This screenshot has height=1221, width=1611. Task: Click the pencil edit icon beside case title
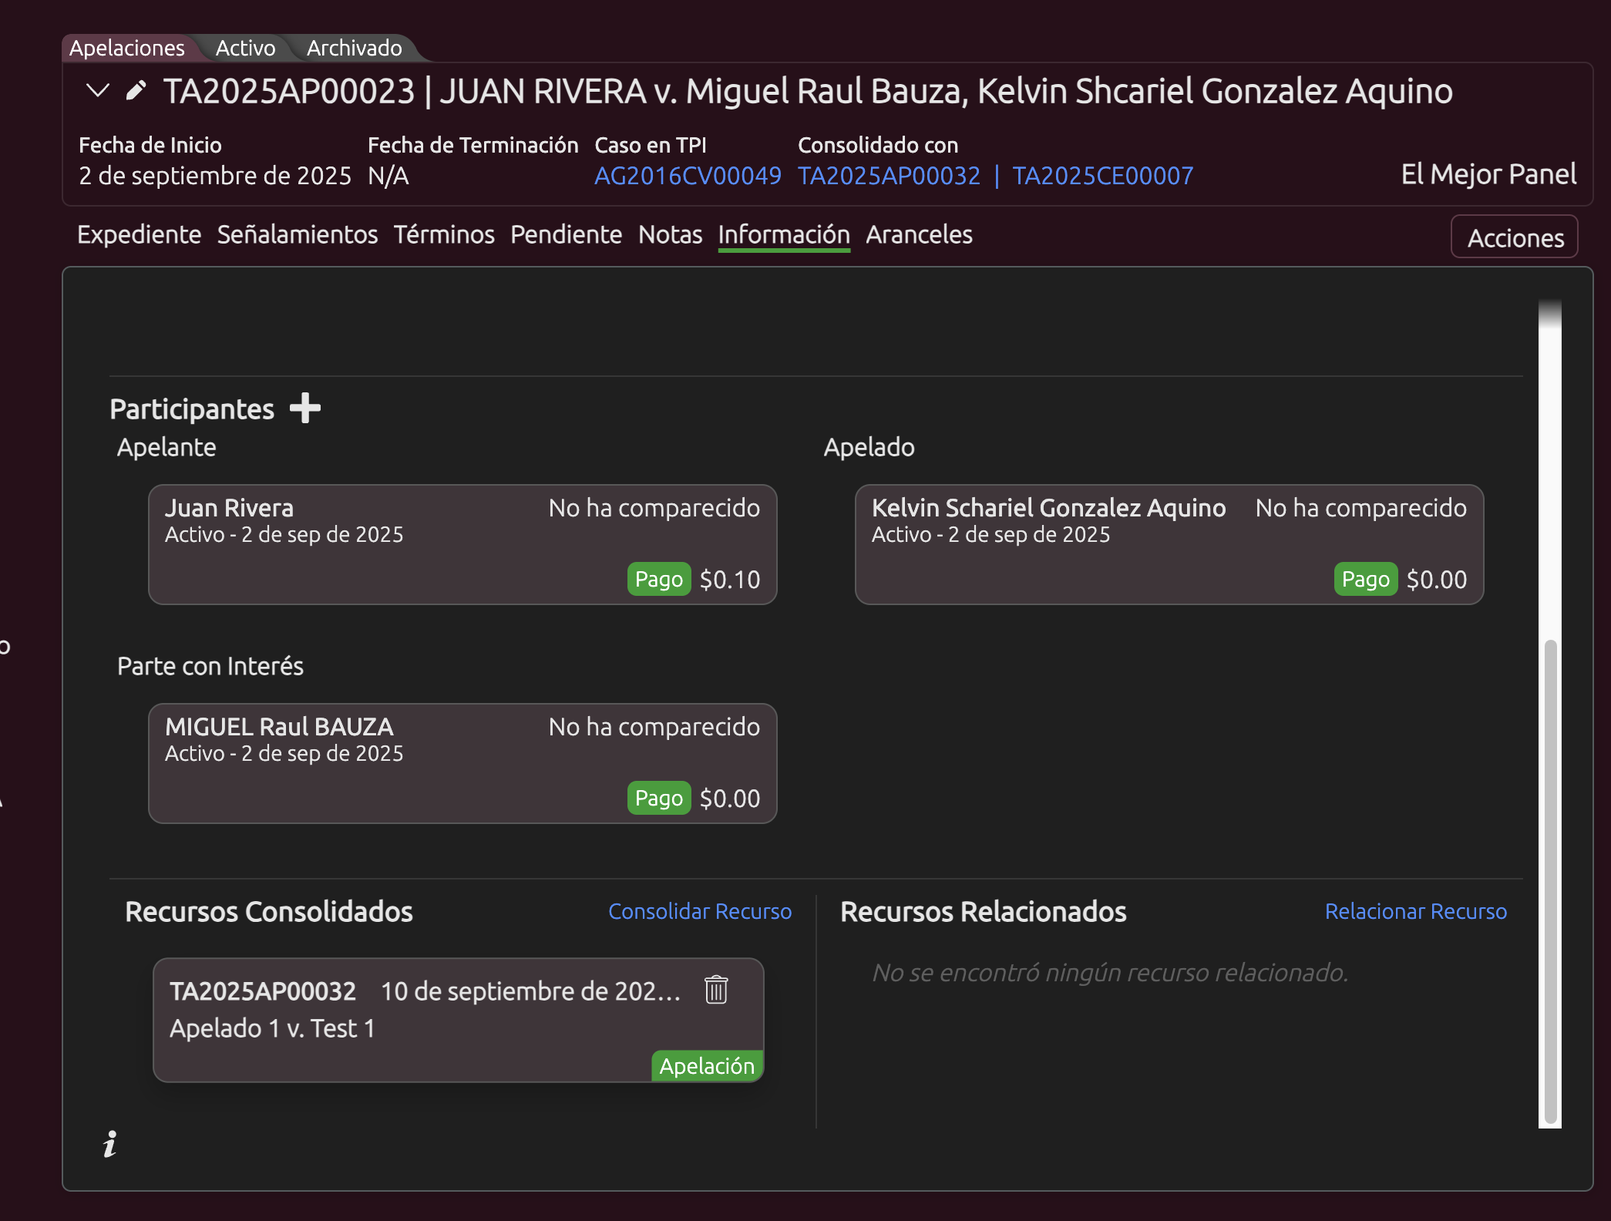pyautogui.click(x=136, y=91)
